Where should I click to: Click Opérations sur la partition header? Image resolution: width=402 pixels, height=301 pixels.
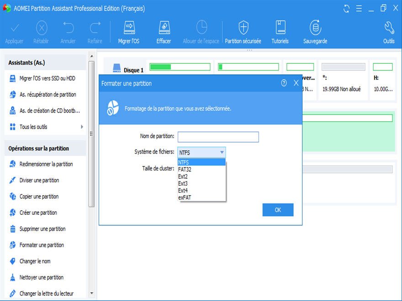[x=45, y=149]
